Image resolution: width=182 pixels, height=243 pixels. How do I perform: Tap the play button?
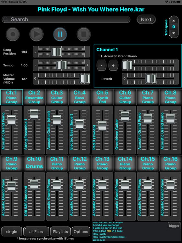(36, 34)
